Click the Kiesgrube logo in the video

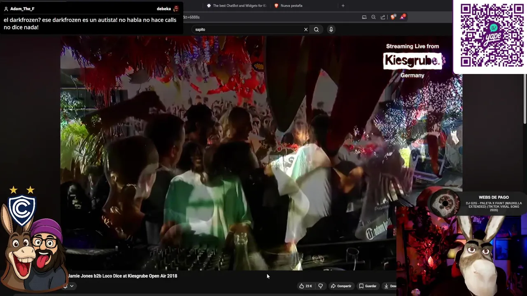(x=412, y=61)
